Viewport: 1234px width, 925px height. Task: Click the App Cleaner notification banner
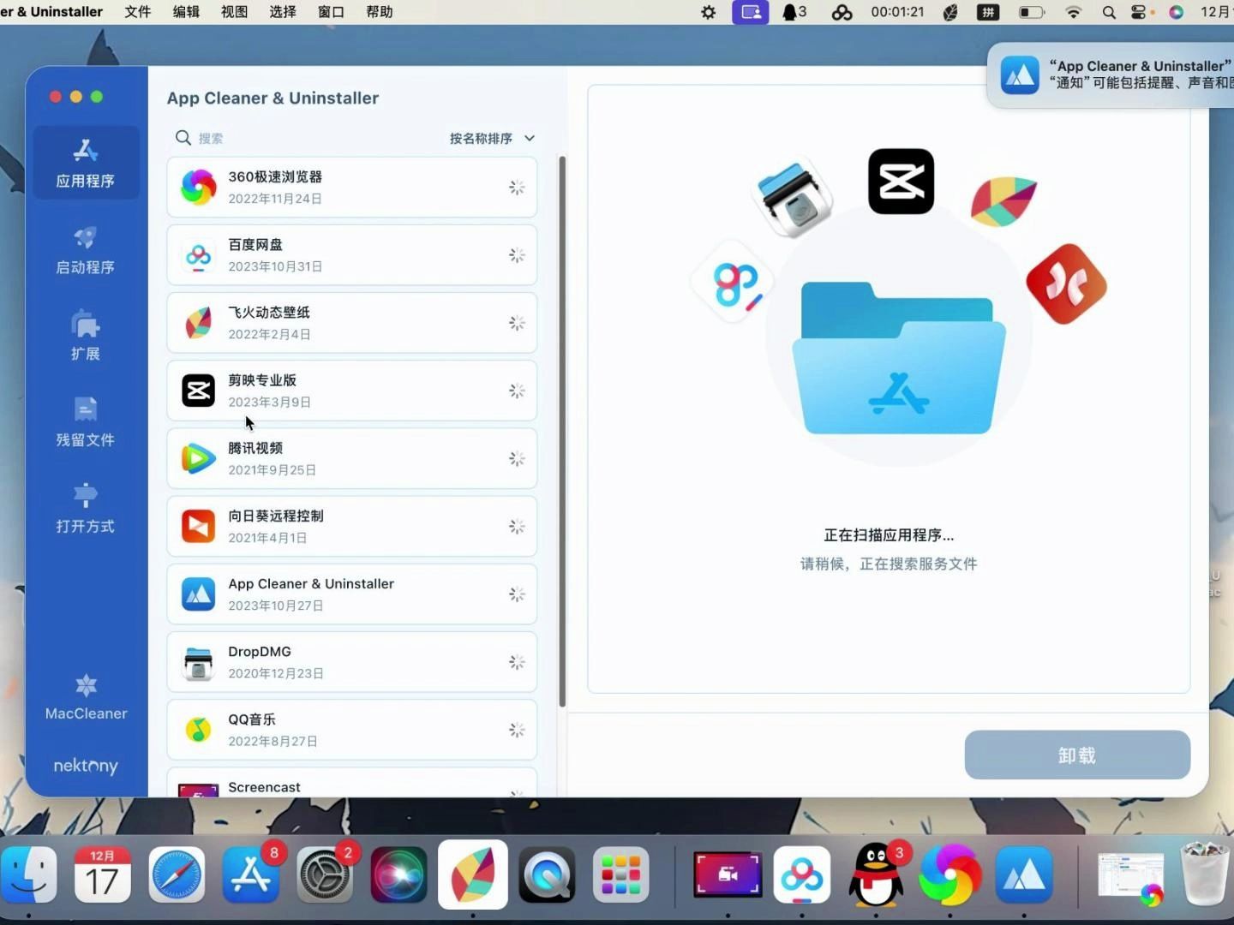1111,75
